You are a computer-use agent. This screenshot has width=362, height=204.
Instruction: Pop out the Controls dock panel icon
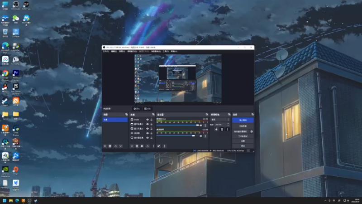(252, 115)
